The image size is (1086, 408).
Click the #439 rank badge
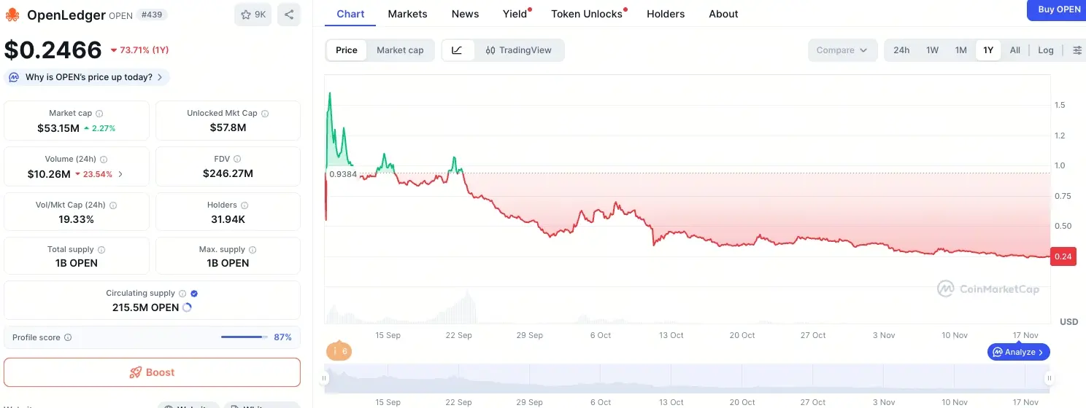tap(152, 15)
